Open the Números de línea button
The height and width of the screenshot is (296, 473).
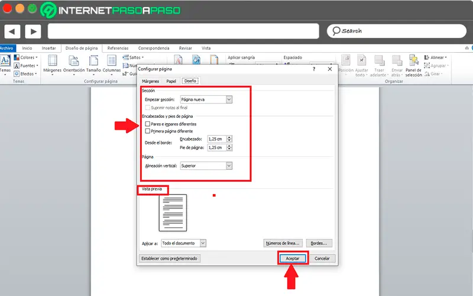click(283, 243)
